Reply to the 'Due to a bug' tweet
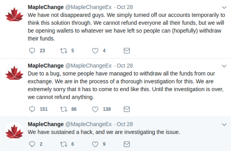Screen dimensions: 231x151 tap(32, 109)
